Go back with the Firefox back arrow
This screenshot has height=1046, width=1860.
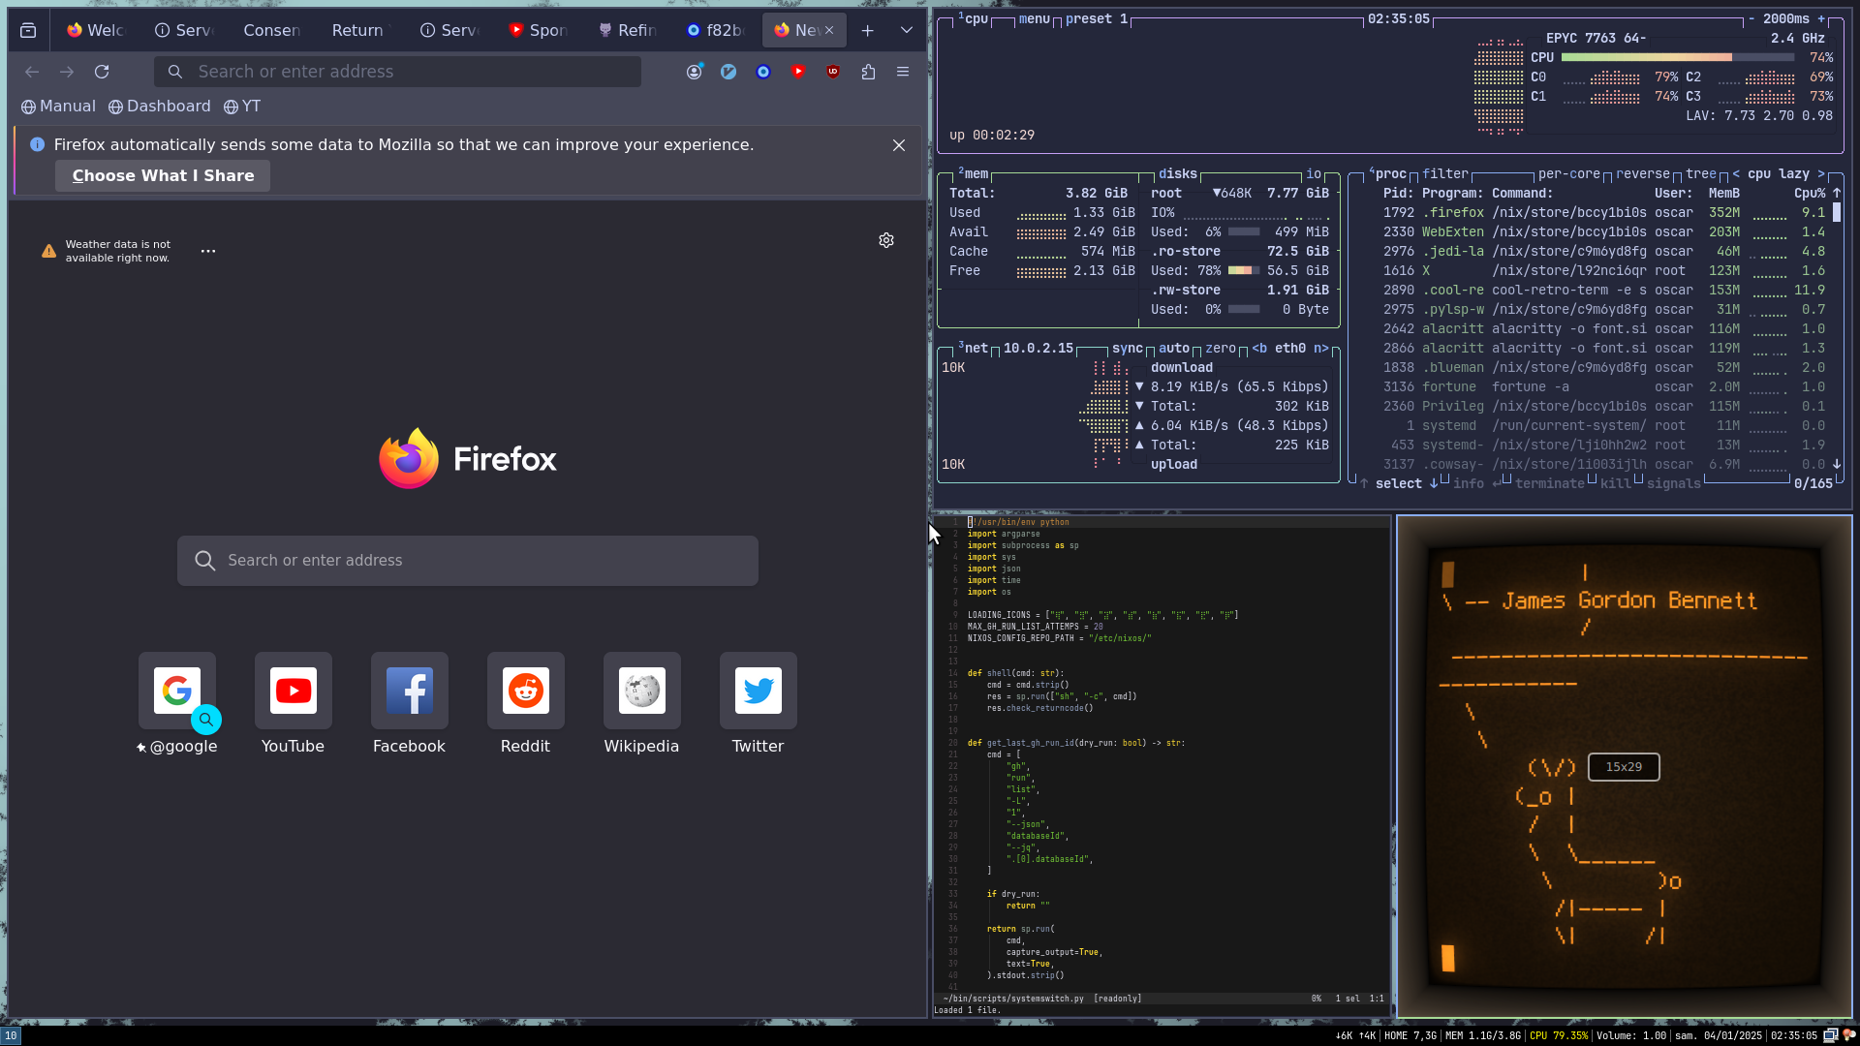32,72
